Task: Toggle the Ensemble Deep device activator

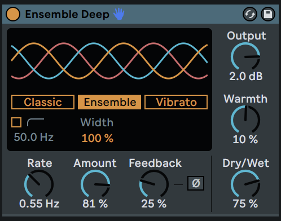Action: (x=13, y=14)
